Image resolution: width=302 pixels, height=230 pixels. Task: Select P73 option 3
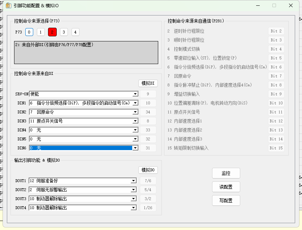point(64,32)
